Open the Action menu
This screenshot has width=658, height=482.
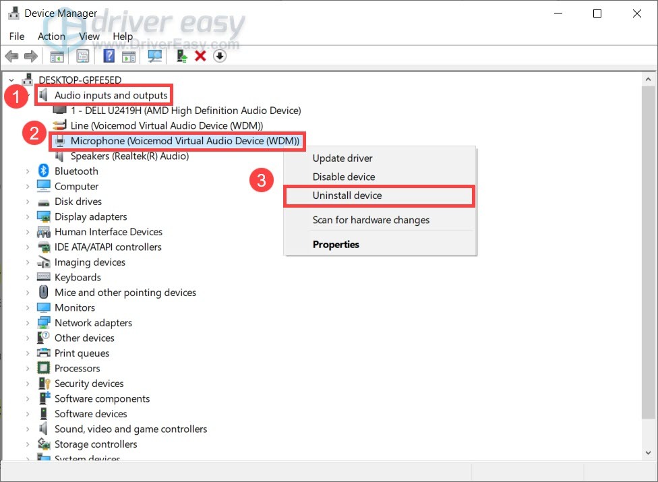pyautogui.click(x=51, y=36)
